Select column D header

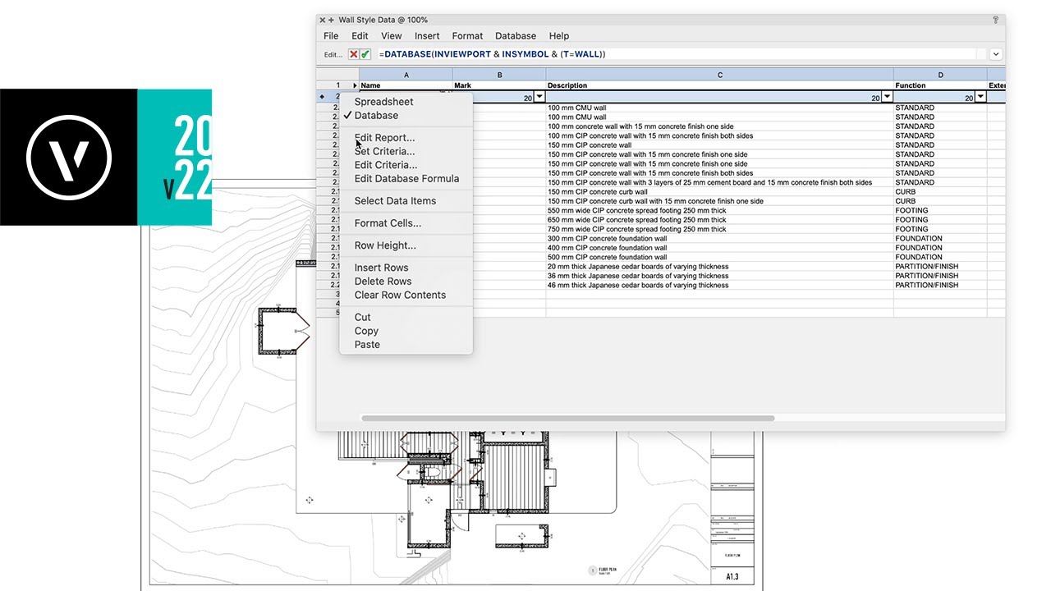941,75
